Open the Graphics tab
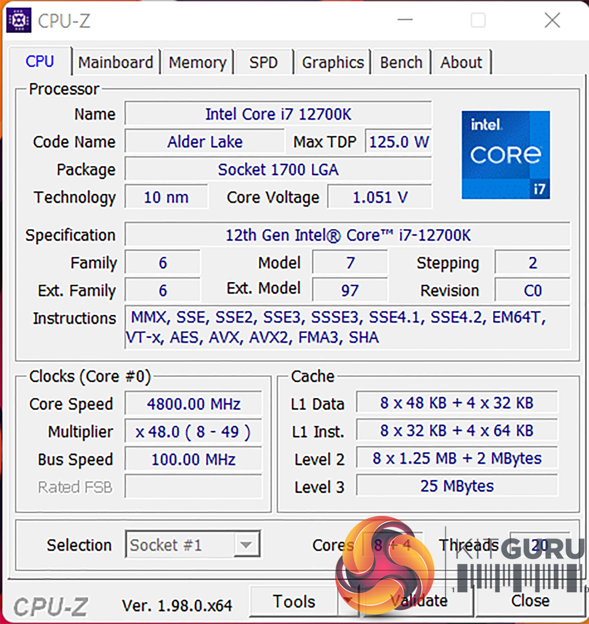589x624 pixels. [x=333, y=62]
